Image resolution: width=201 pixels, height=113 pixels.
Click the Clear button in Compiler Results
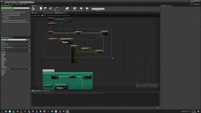click(x=158, y=108)
